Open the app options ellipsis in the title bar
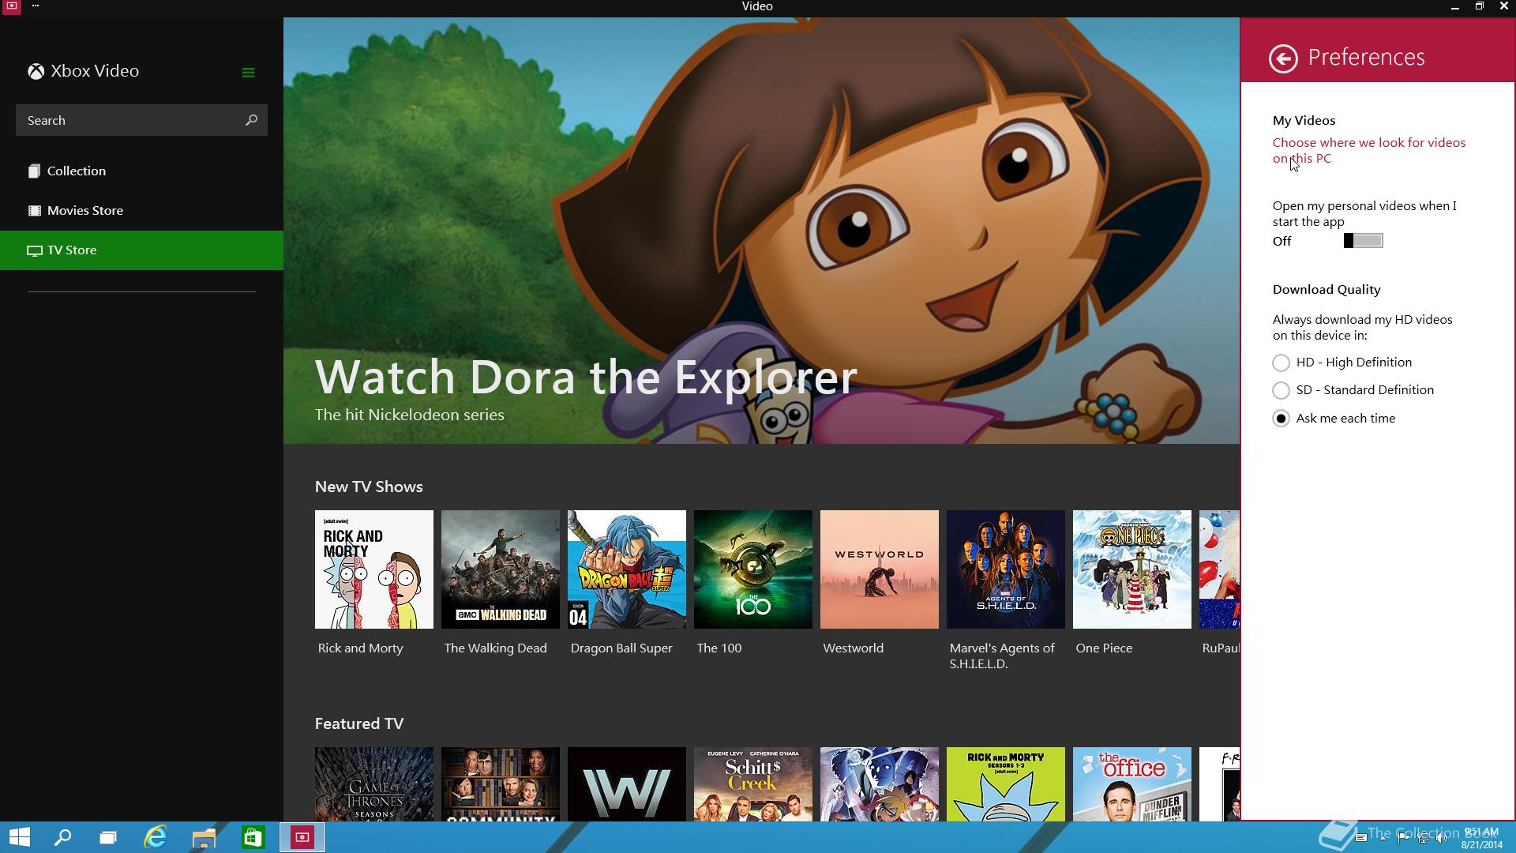 [x=36, y=6]
